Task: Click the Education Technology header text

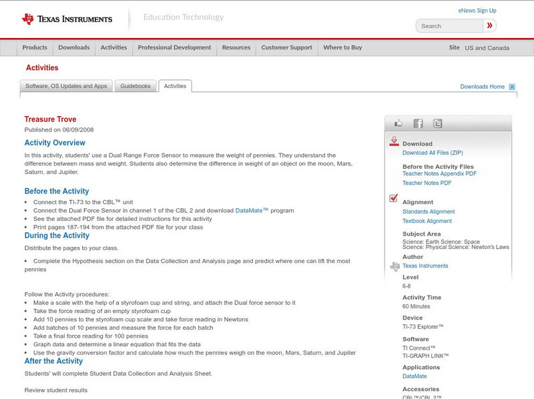Action: click(x=184, y=17)
